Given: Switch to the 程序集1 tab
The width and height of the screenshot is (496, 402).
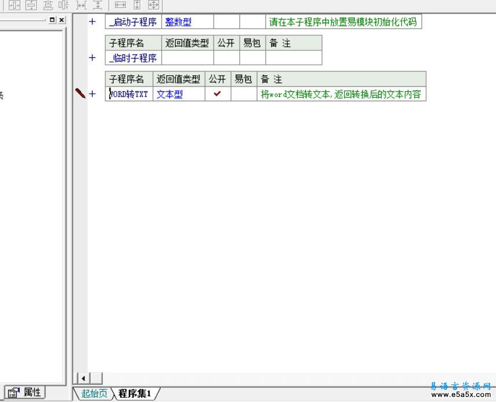Looking at the screenshot, I should point(135,393).
